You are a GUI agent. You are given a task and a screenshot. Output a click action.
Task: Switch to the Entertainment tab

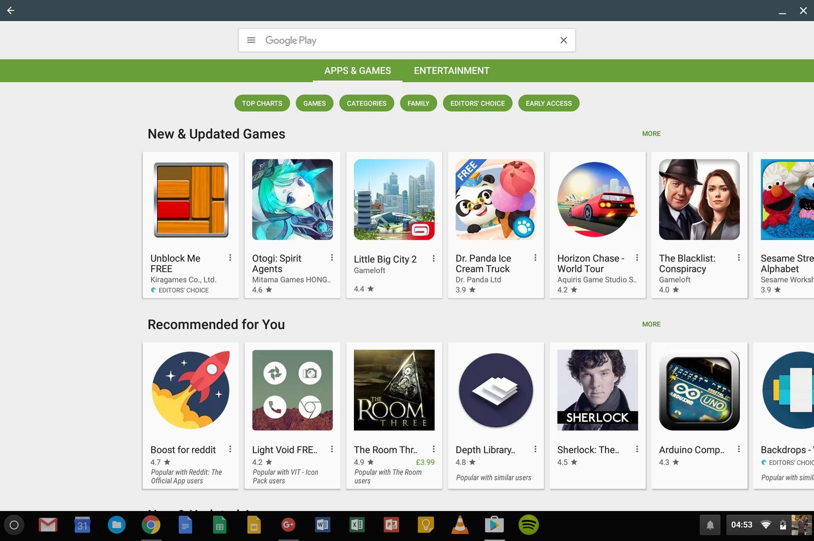click(452, 71)
